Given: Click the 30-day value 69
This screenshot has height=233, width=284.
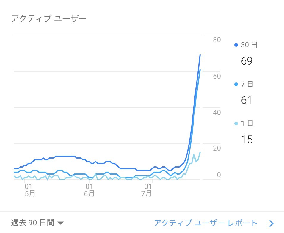Looking at the screenshot, I should point(247,61).
